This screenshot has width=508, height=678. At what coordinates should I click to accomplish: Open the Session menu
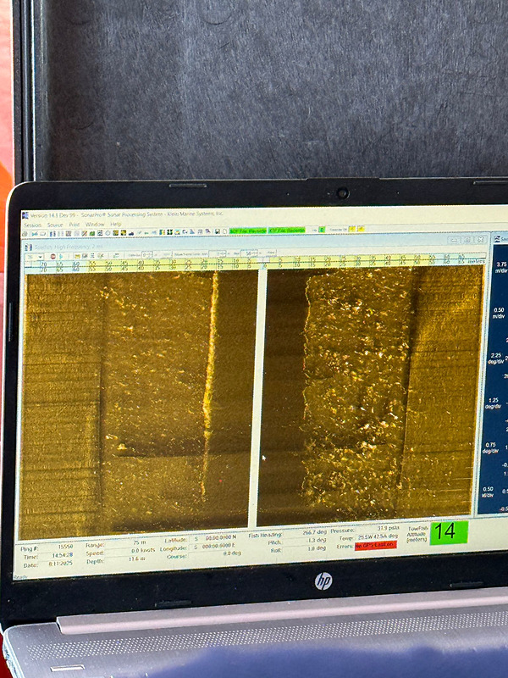[x=32, y=225]
